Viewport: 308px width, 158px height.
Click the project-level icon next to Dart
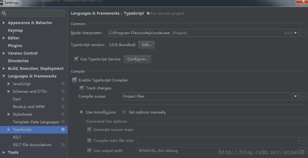[63, 99]
